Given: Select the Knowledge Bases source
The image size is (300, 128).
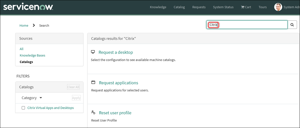Looking at the screenshot, I should pos(32,55).
